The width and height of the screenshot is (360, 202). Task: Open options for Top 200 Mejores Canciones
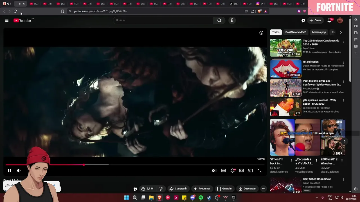coord(344,41)
